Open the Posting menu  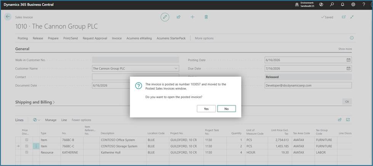click(x=22, y=38)
